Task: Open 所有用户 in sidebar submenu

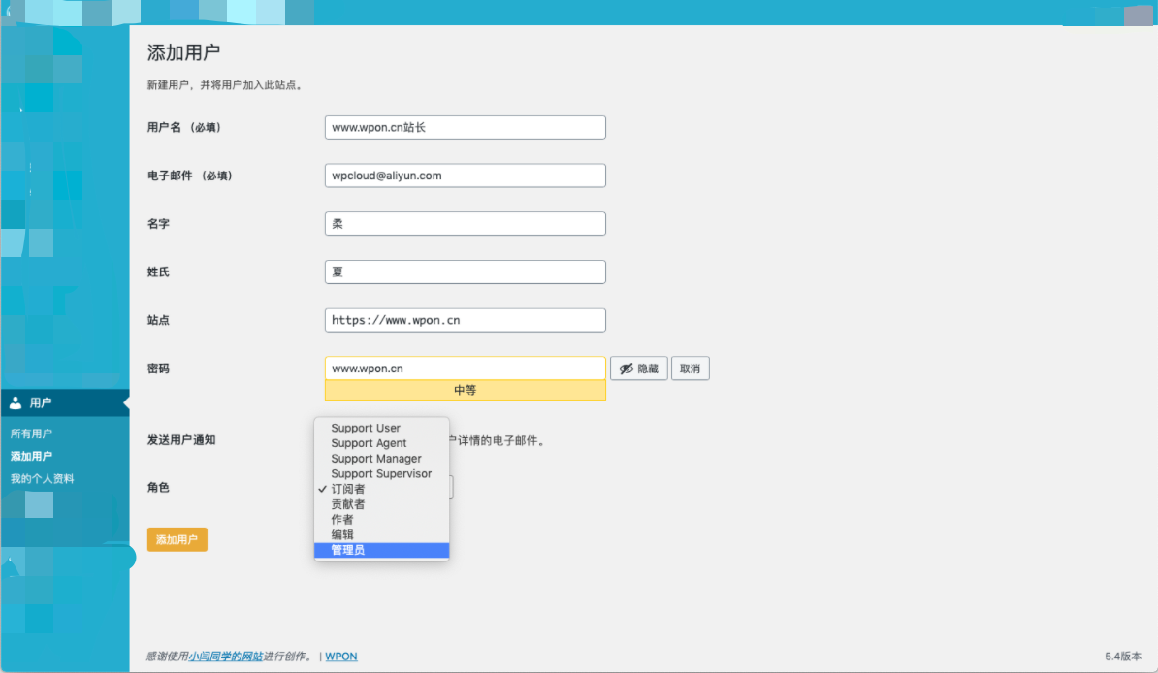Action: 31,433
